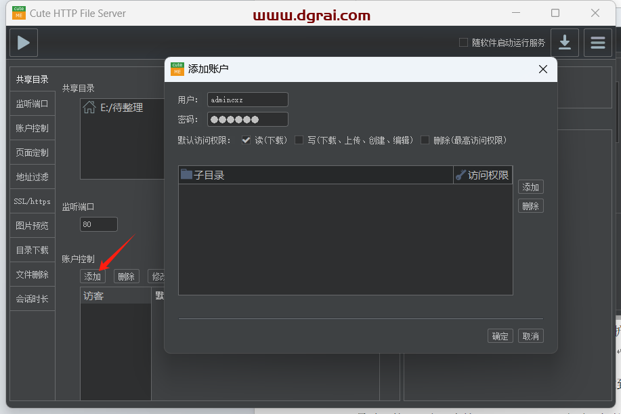Check 删除(最高访问权限) checkbox

click(425, 140)
